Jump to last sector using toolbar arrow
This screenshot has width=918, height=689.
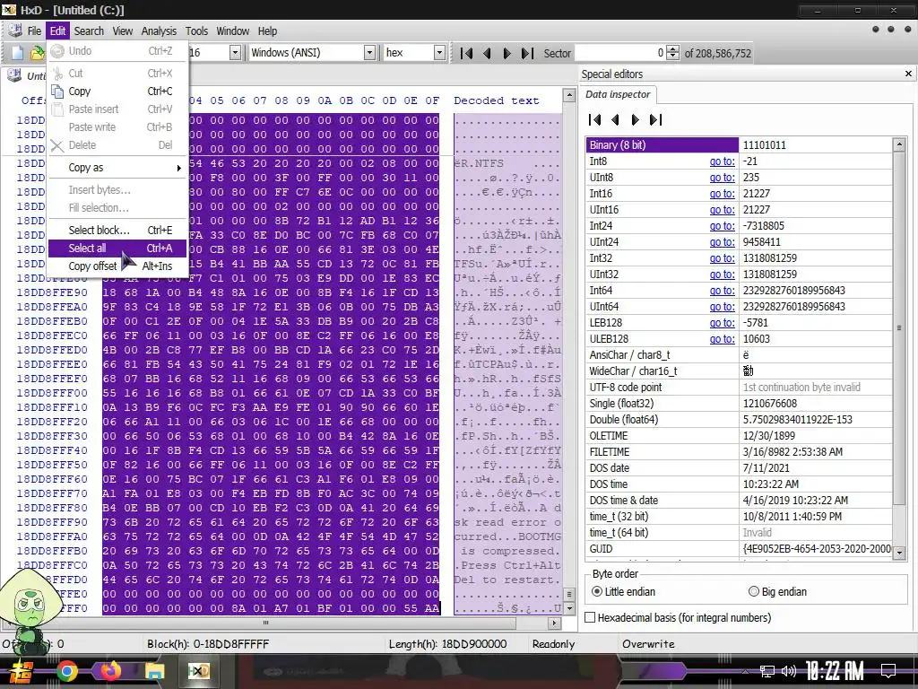pos(527,53)
